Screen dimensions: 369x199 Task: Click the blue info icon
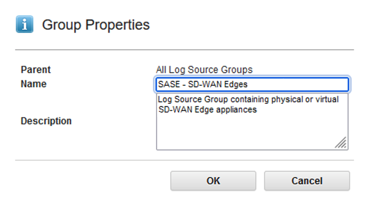pos(24,25)
